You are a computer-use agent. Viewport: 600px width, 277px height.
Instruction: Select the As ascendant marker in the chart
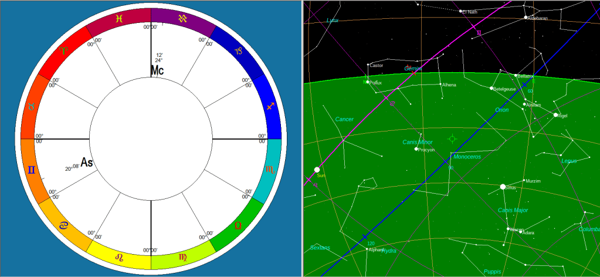(x=86, y=163)
